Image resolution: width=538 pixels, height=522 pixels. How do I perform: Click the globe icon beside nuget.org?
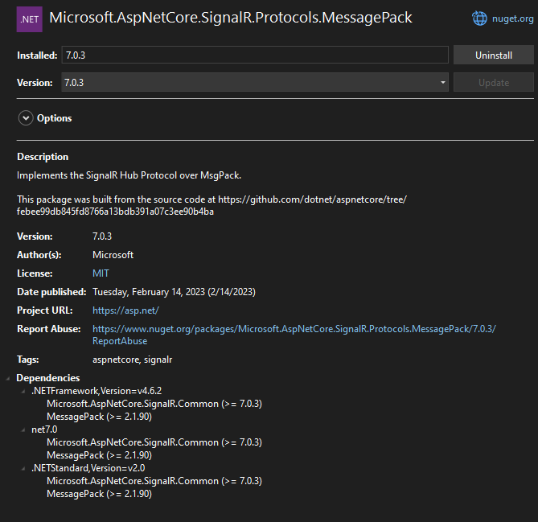click(479, 18)
